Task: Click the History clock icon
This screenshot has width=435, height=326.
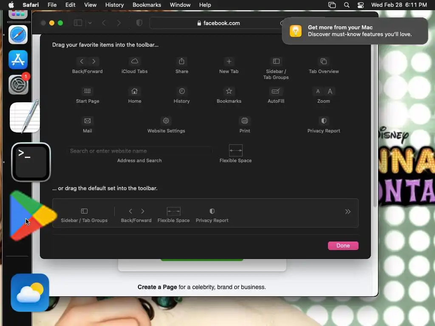Action: (x=182, y=91)
